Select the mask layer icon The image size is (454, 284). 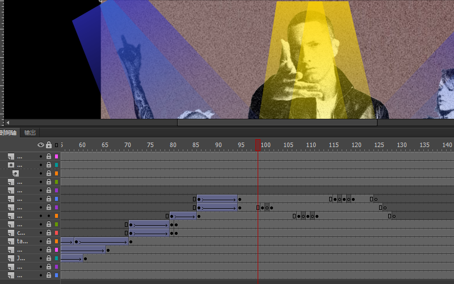tap(11, 165)
